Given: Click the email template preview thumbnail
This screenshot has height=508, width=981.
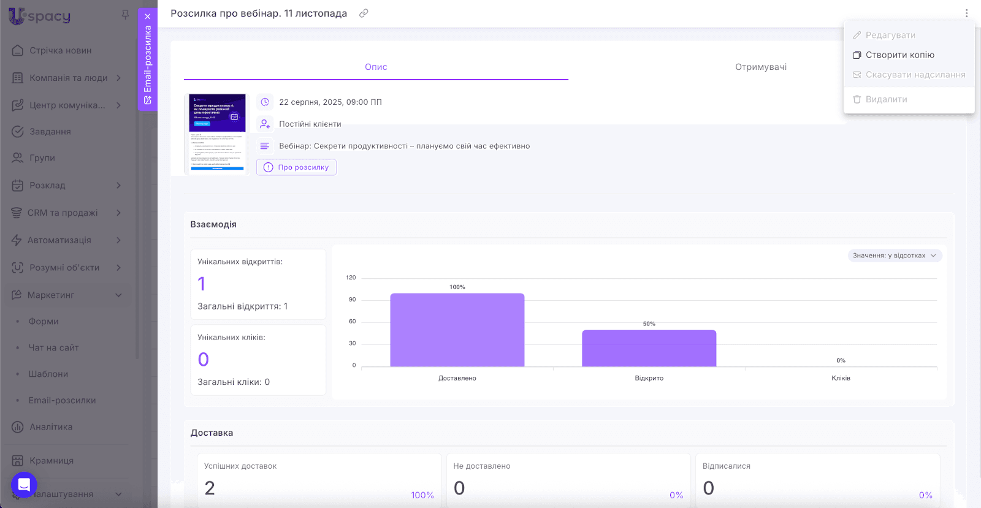Looking at the screenshot, I should click(218, 134).
